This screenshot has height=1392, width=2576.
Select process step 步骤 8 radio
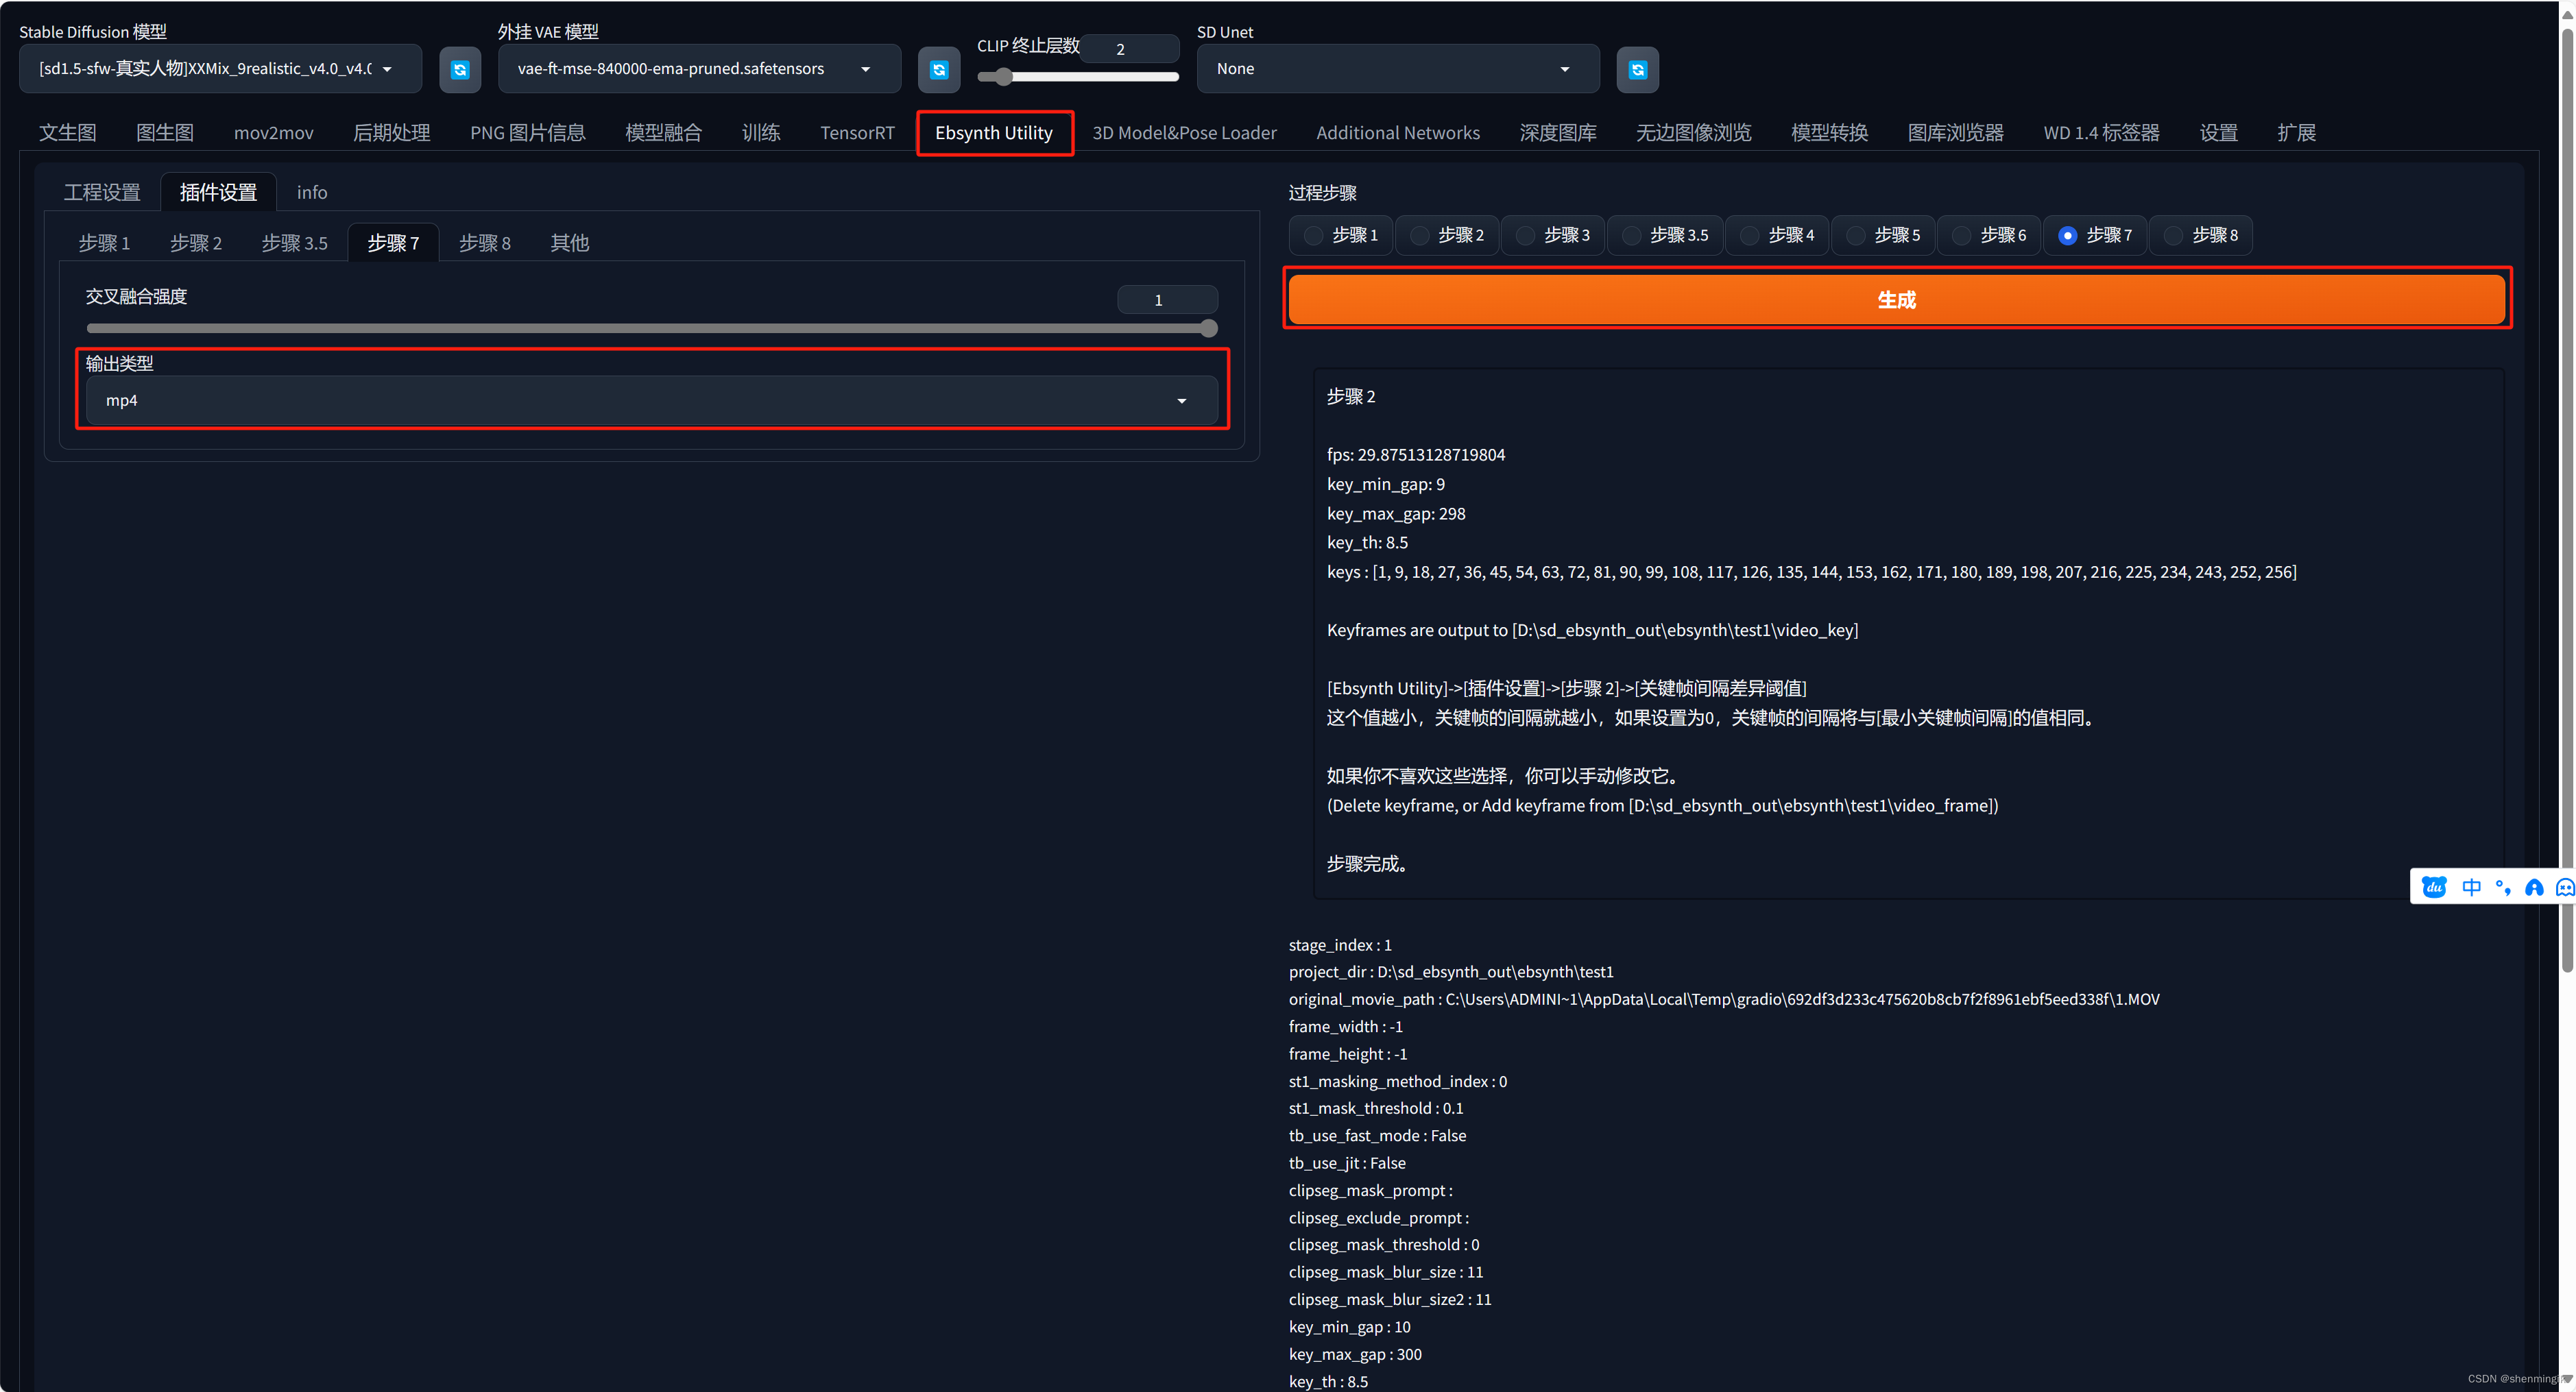[x=2201, y=235]
